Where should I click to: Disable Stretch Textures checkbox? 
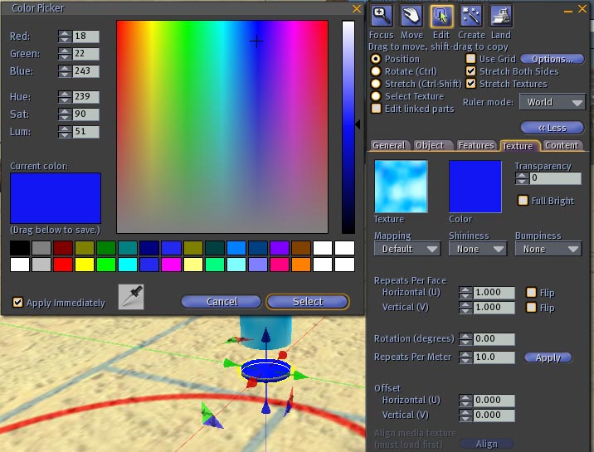point(470,84)
